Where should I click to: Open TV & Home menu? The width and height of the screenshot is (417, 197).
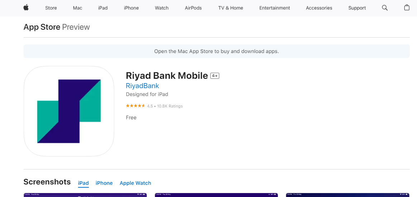click(231, 8)
